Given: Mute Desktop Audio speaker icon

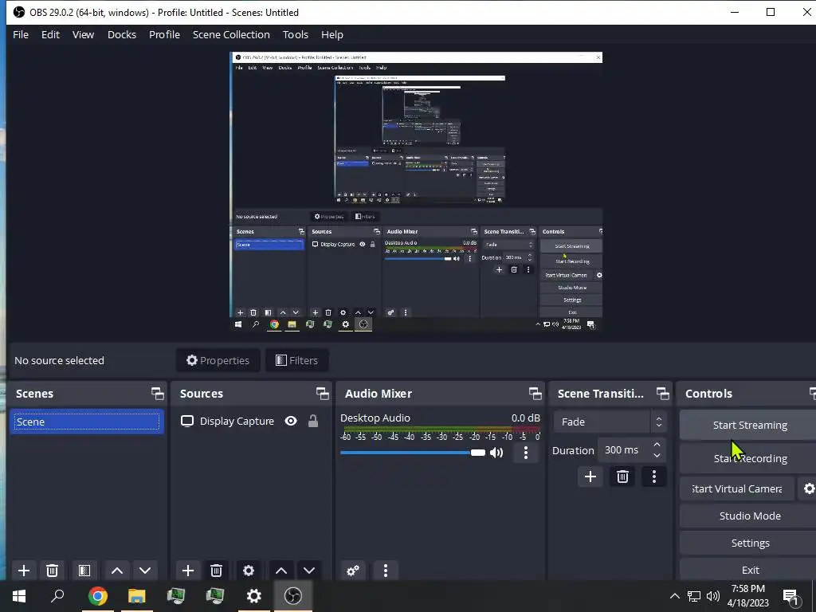Looking at the screenshot, I should pyautogui.click(x=497, y=453).
